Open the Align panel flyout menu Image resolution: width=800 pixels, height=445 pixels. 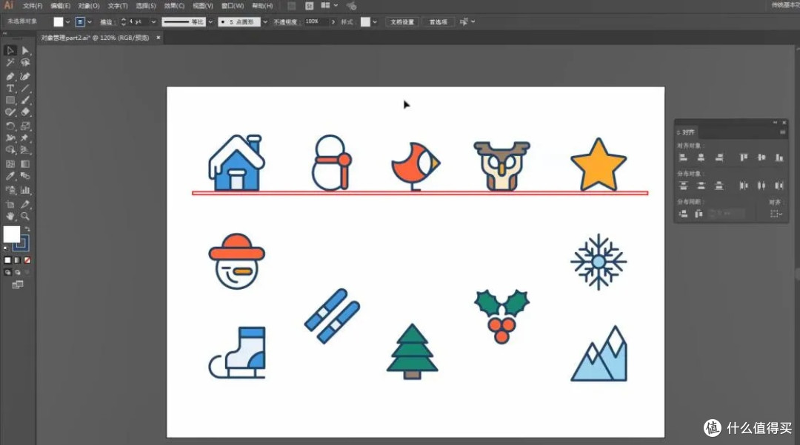coord(782,132)
